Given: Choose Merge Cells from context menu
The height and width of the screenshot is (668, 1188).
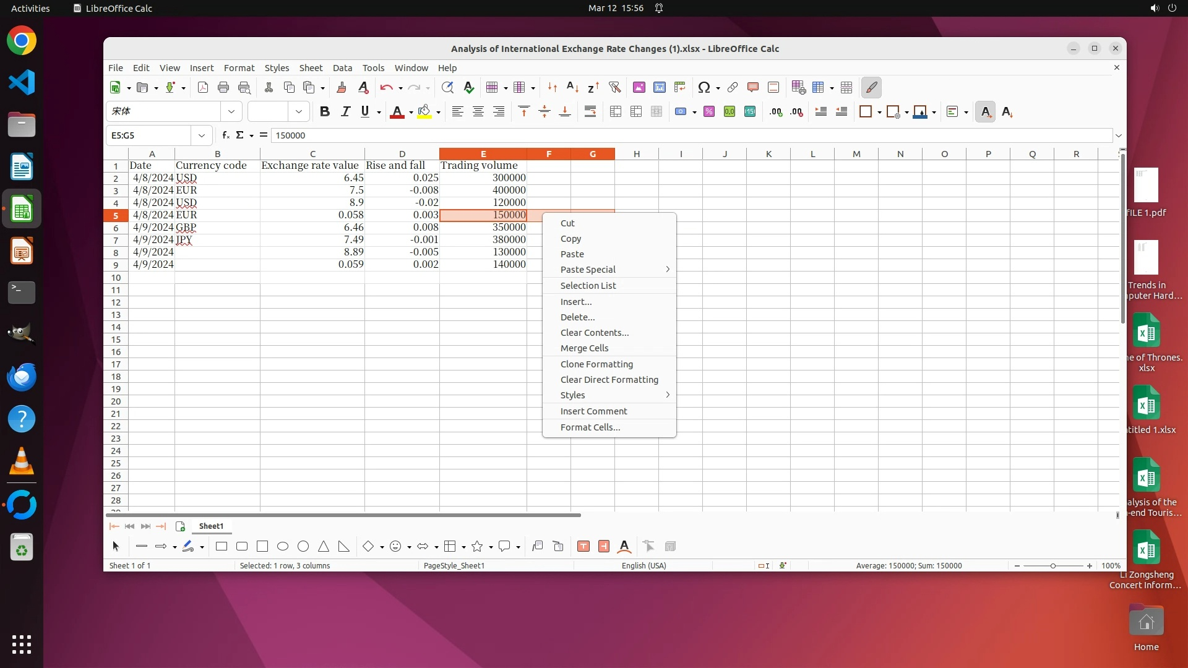Looking at the screenshot, I should tap(584, 348).
